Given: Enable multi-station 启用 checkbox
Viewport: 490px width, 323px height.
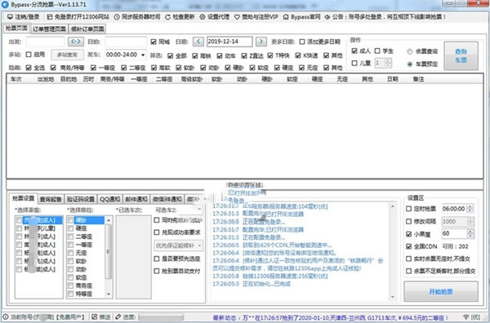Looking at the screenshot, I should click(x=29, y=55).
